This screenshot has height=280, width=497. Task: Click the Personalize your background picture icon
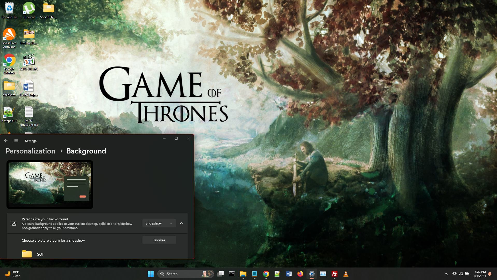tap(14, 223)
